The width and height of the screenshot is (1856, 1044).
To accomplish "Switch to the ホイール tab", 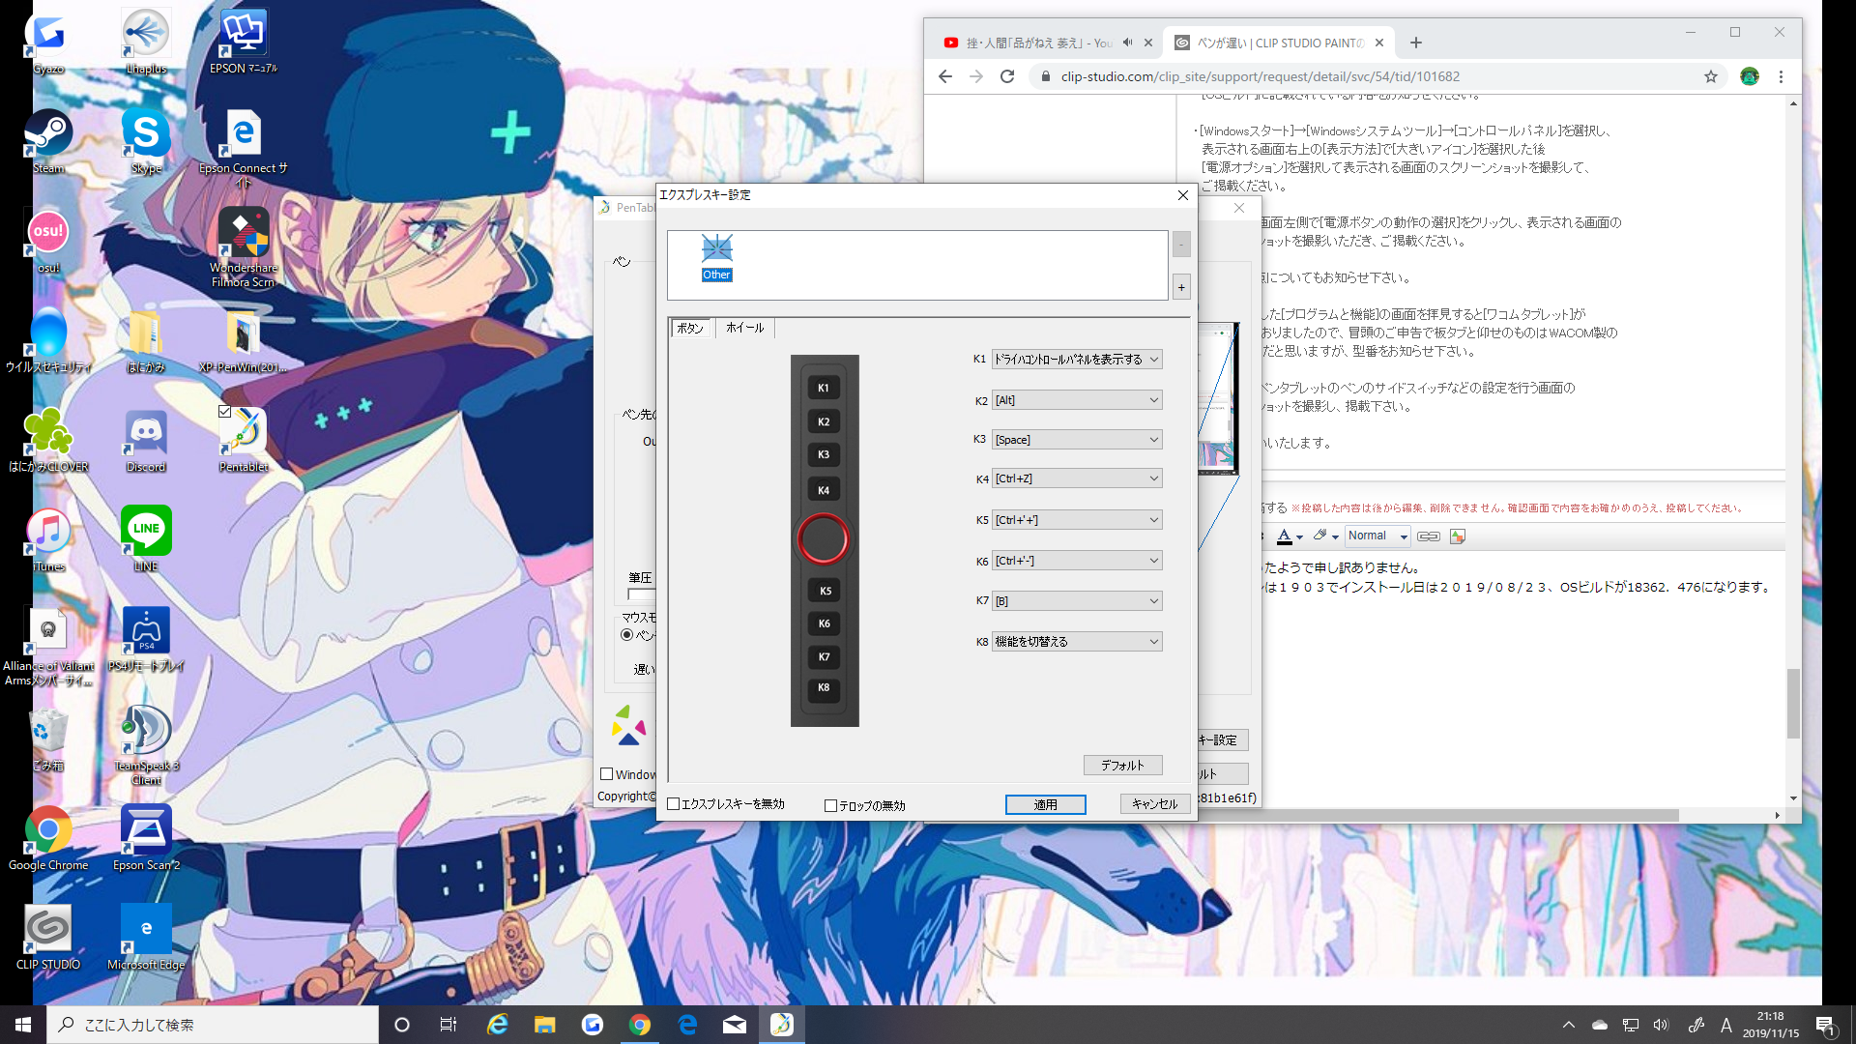I will 744,329.
